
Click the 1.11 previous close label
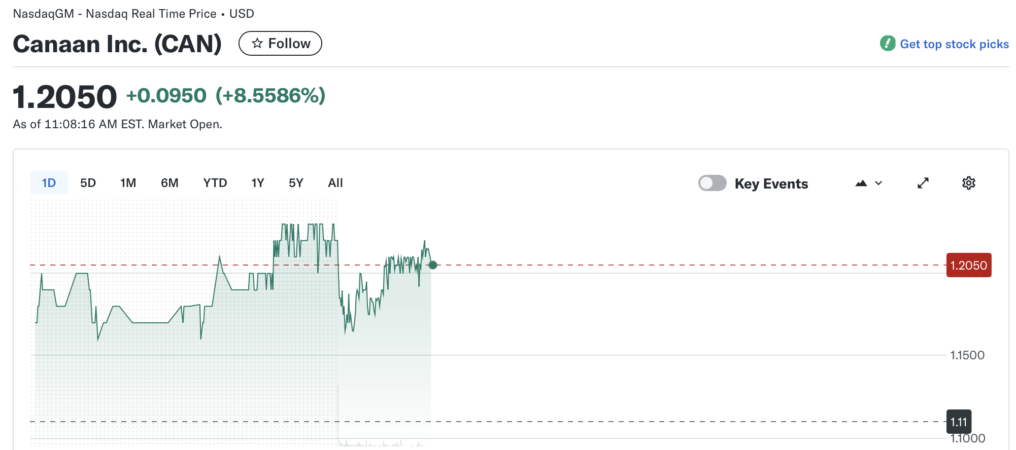pos(959,422)
